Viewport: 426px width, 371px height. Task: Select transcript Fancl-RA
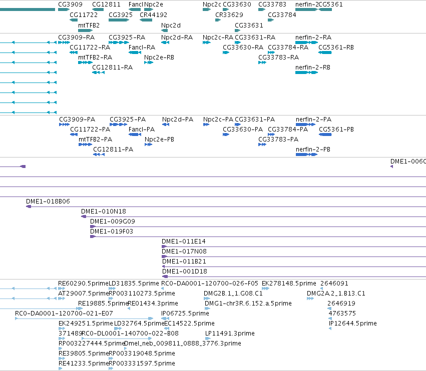(135, 52)
